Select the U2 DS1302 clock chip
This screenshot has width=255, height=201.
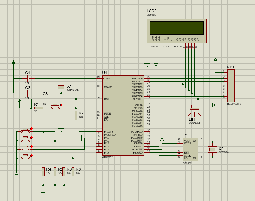[190, 150]
